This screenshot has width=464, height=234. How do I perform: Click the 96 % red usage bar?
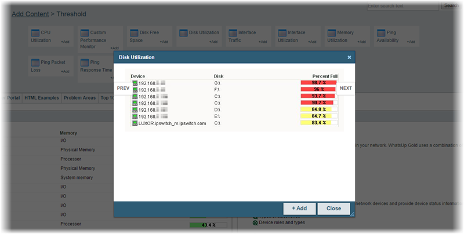[318, 89]
